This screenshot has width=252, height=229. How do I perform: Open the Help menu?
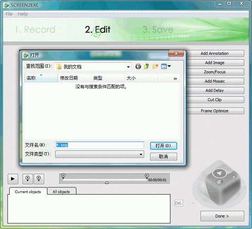coord(23,14)
